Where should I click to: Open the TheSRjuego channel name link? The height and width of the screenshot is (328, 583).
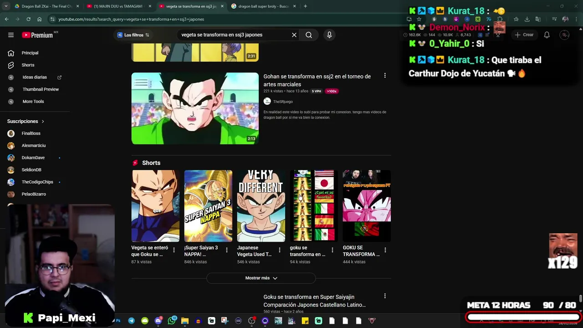tap(283, 102)
